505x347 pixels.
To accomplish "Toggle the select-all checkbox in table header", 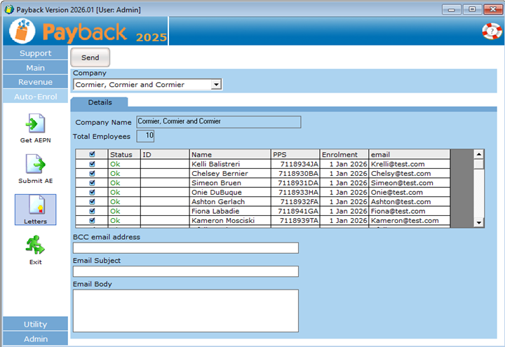I will [x=92, y=154].
